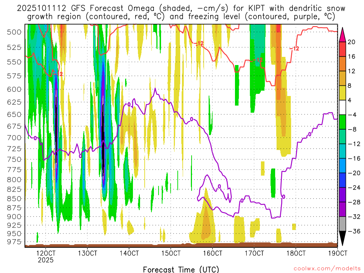Click the 950 pressure level label
Image resolution: width=364 pixels, height=273 pixels.
coord(14,234)
